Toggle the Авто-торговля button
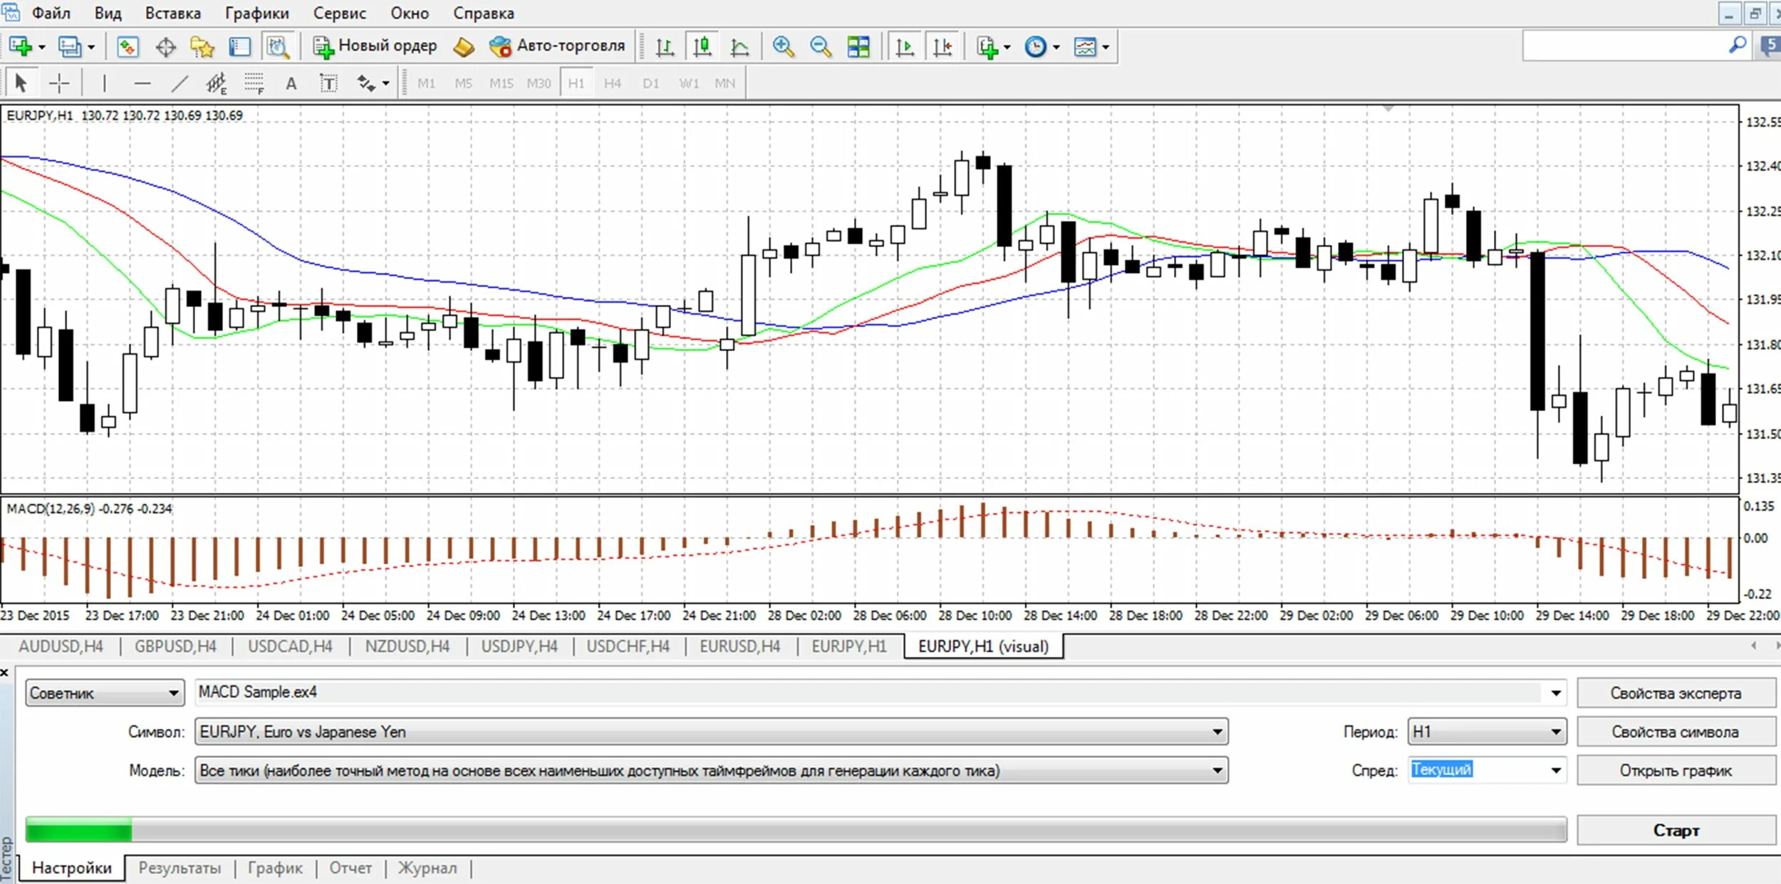This screenshot has height=884, width=1781. point(557,46)
